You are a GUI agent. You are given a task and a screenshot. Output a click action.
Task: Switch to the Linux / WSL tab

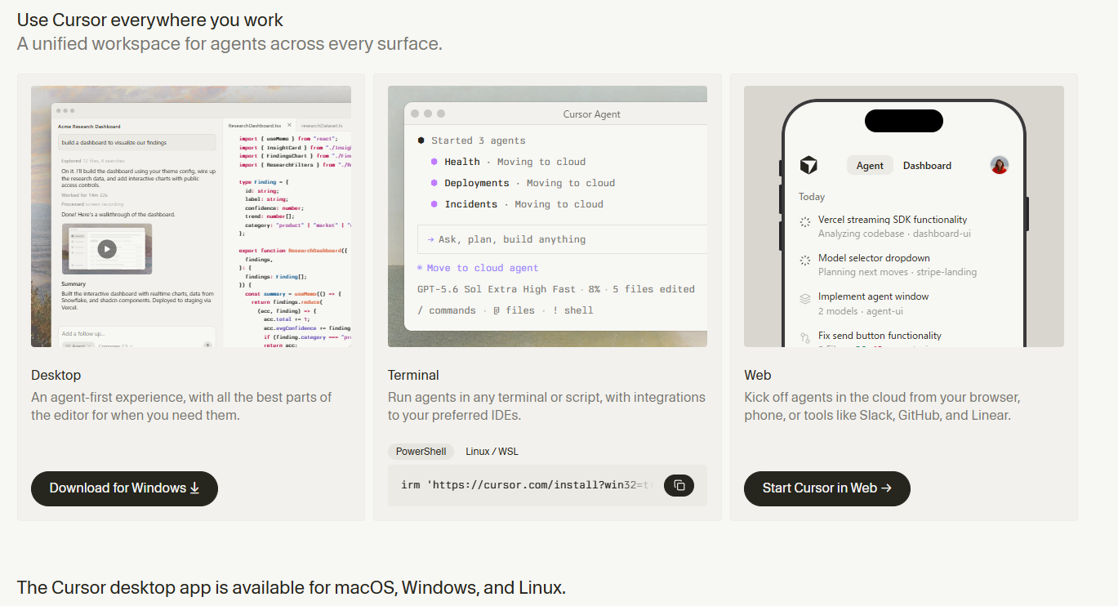click(492, 452)
